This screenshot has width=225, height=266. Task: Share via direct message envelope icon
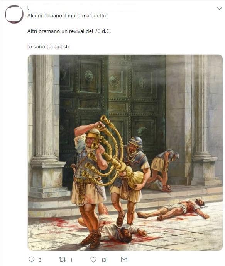pos(124,259)
